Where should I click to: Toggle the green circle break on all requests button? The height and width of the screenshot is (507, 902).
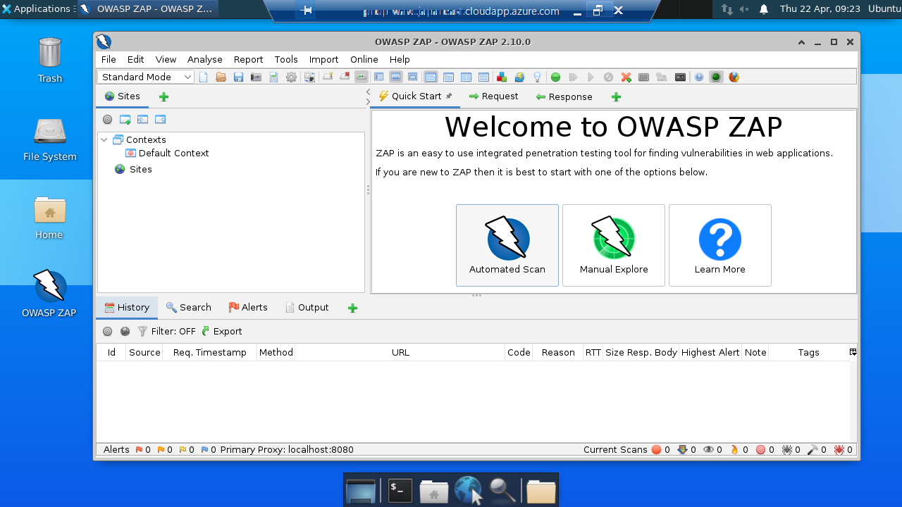pyautogui.click(x=555, y=77)
